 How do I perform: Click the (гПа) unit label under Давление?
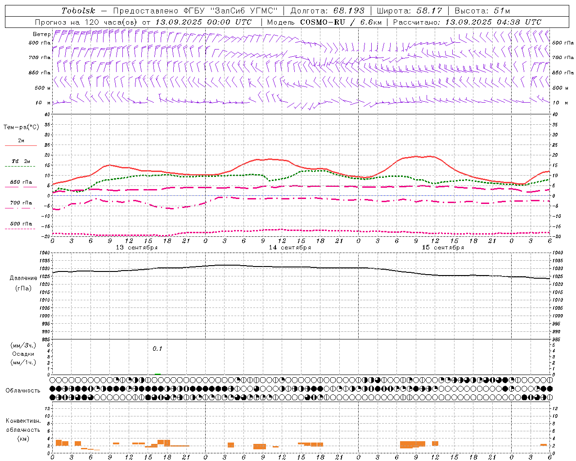(23, 288)
